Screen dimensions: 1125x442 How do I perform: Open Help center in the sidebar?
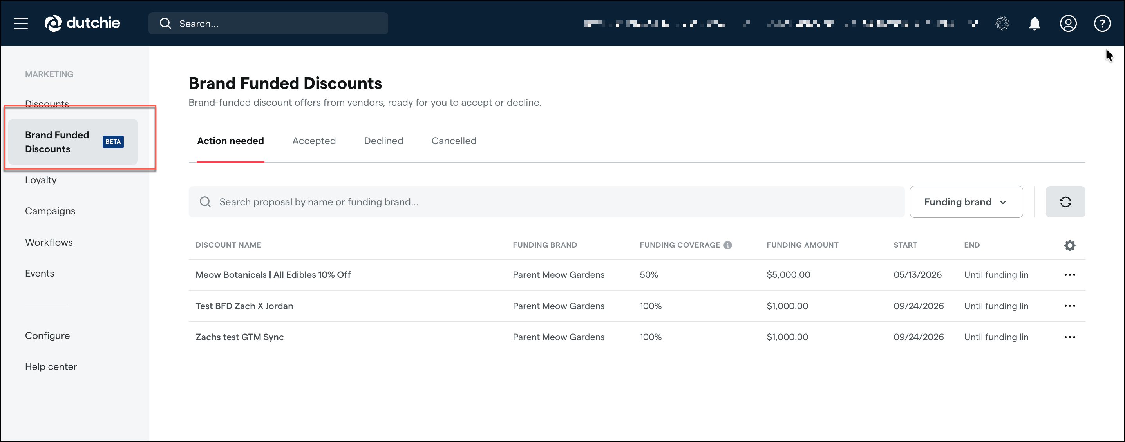click(51, 367)
